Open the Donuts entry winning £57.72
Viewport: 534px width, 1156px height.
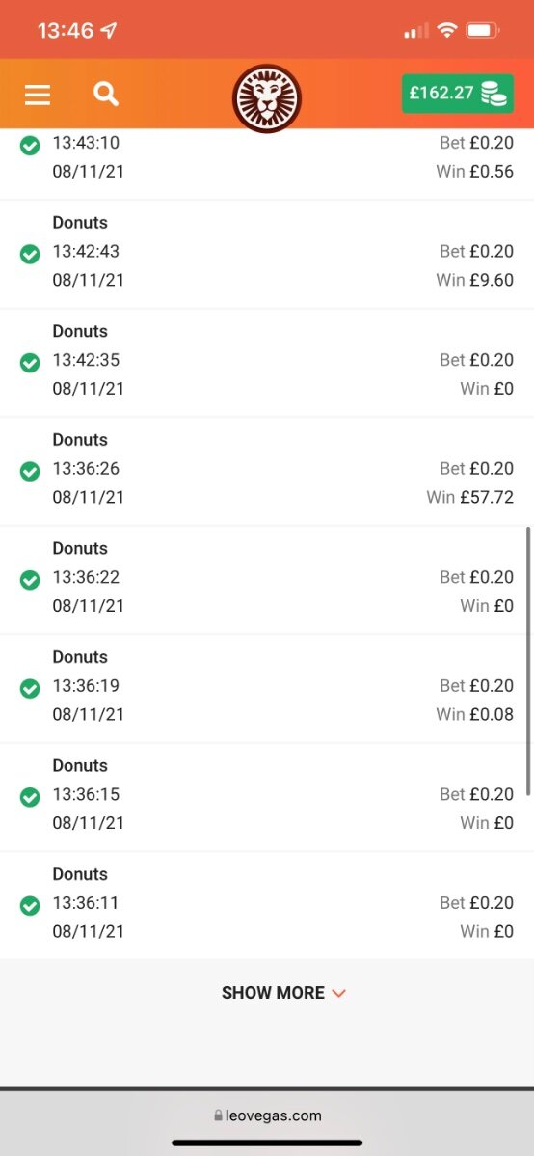(x=267, y=471)
